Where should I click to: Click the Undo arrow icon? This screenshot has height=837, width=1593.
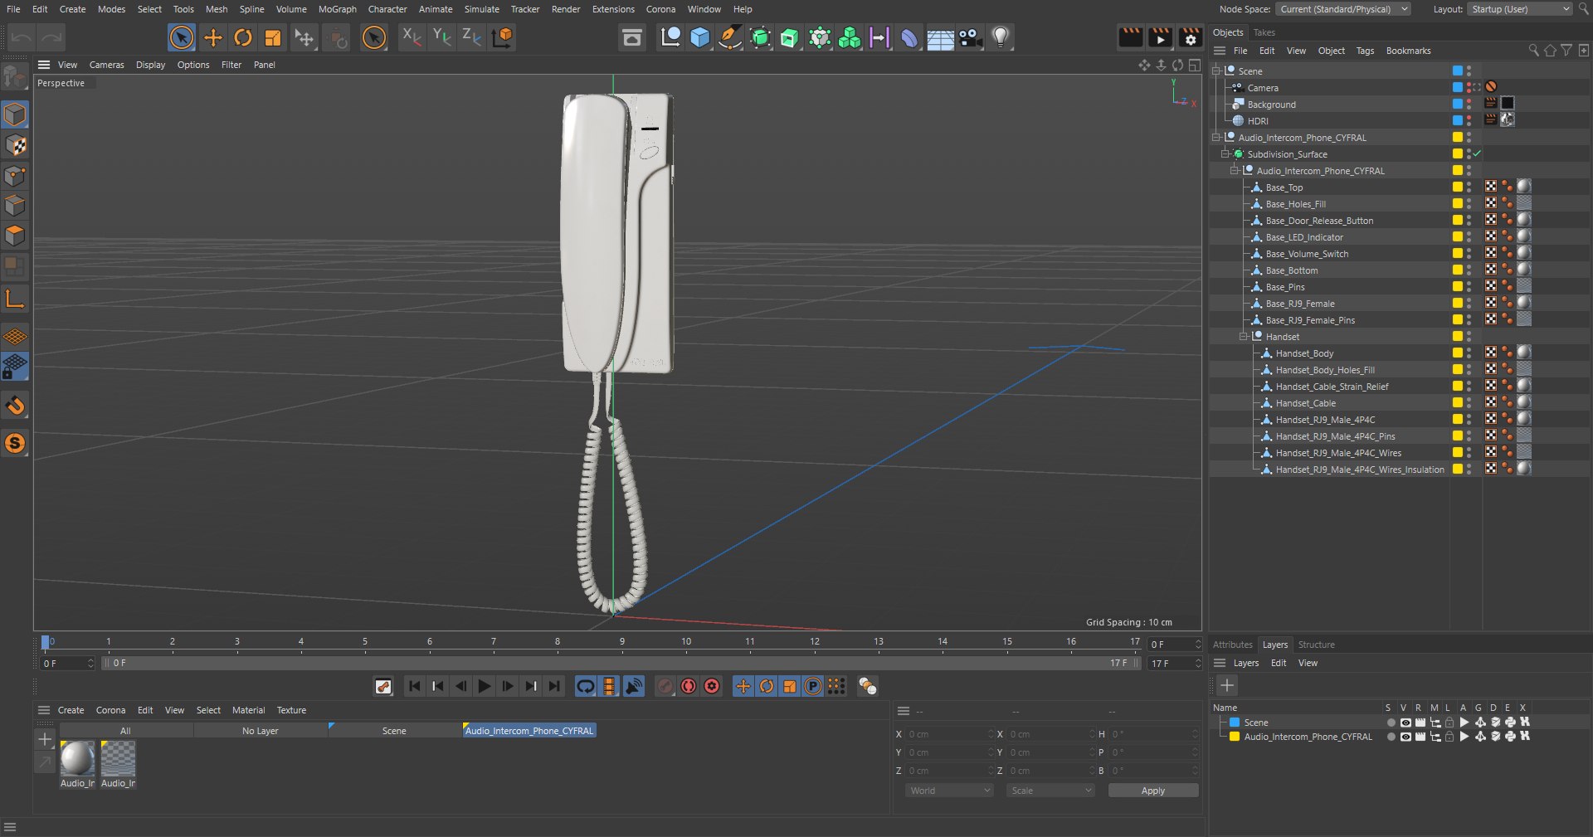(22, 37)
